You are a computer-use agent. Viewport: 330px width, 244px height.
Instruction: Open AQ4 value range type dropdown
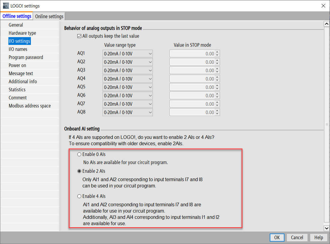[x=128, y=79]
